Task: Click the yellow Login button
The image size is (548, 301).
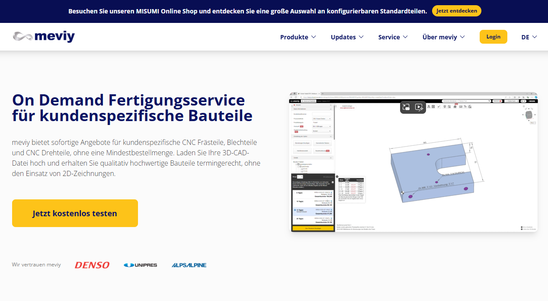Action: point(494,37)
